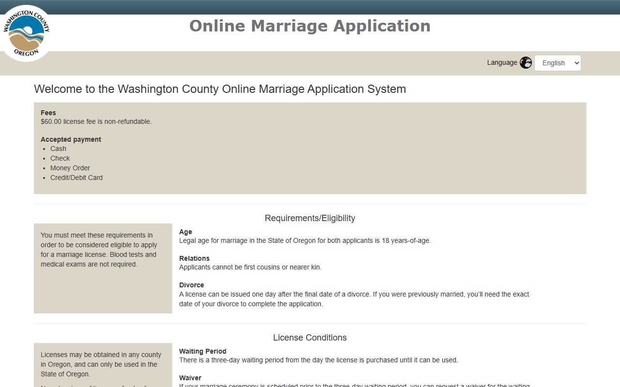
Task: Click the $60.00 license fee text
Action: 96,121
